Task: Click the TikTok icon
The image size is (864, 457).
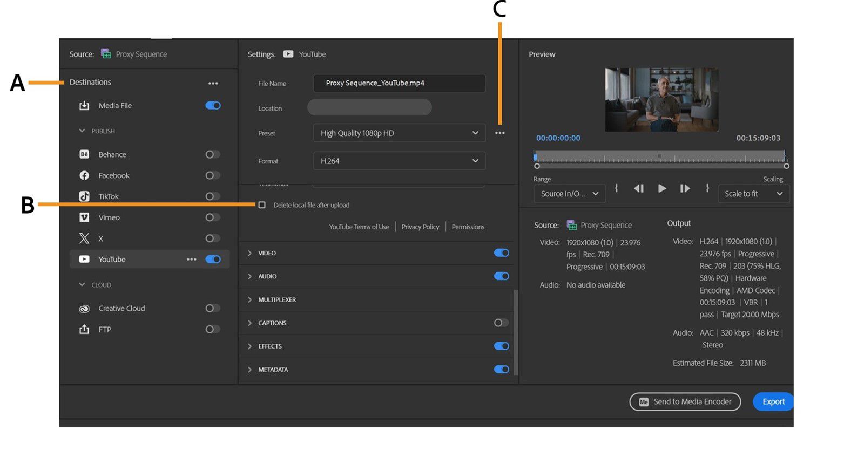Action: click(84, 196)
